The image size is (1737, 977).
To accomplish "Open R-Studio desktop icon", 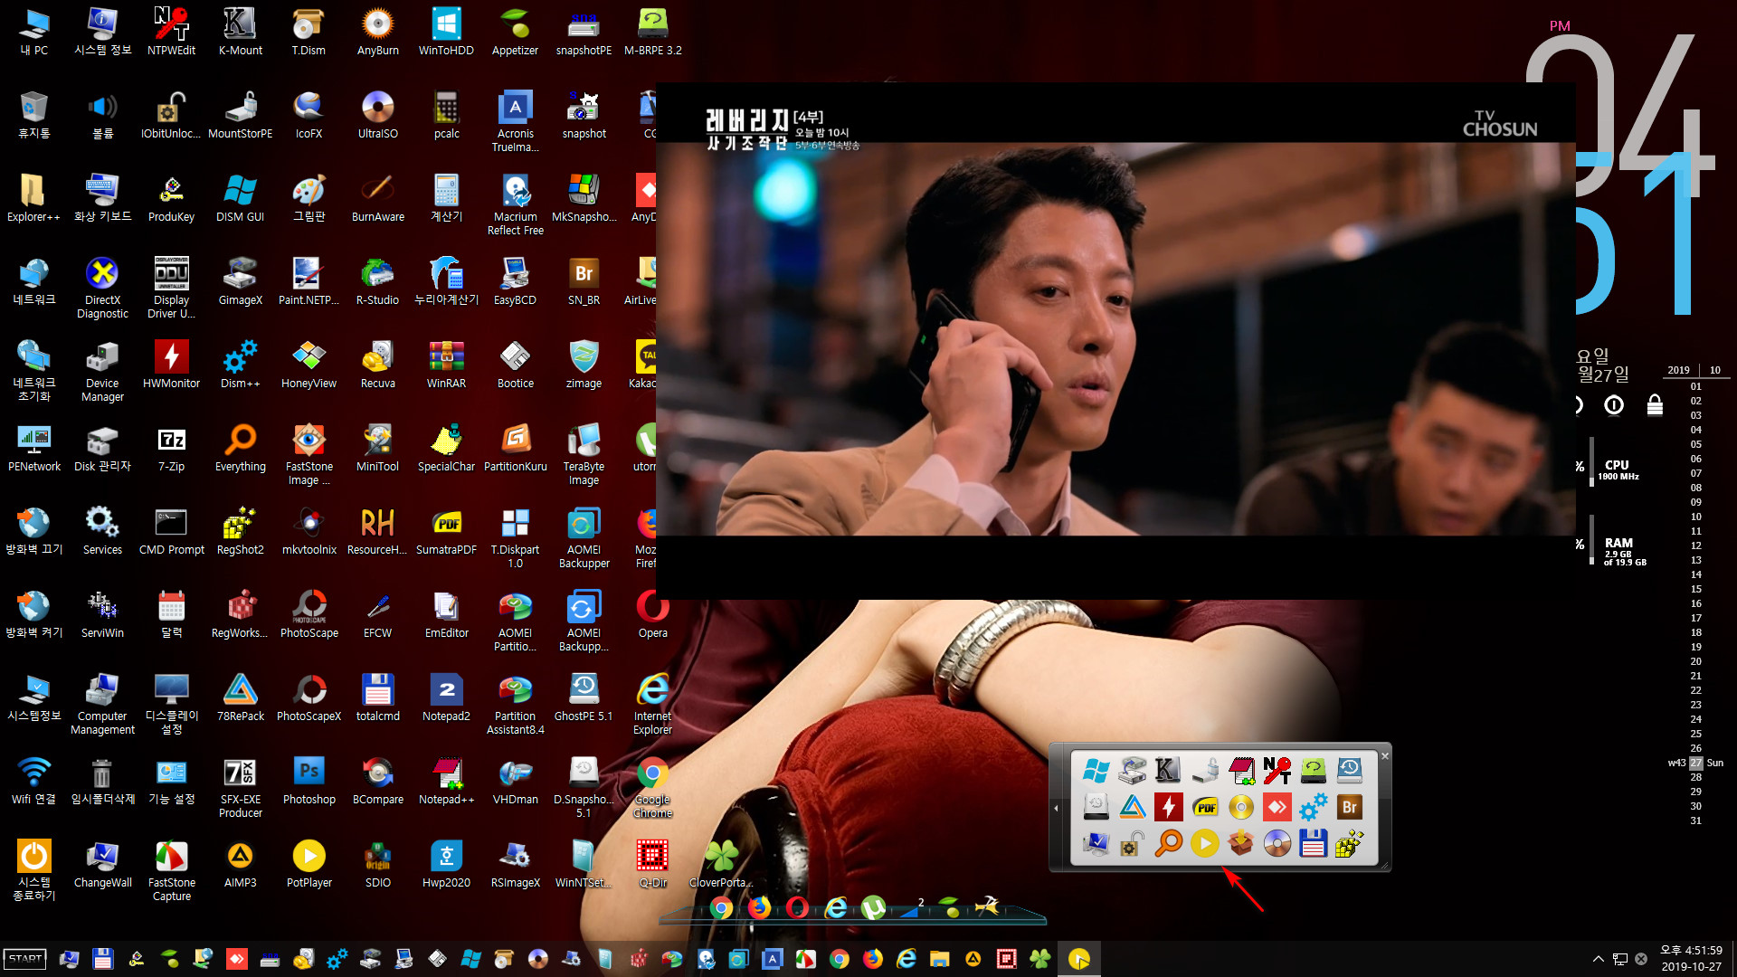I will pyautogui.click(x=377, y=281).
